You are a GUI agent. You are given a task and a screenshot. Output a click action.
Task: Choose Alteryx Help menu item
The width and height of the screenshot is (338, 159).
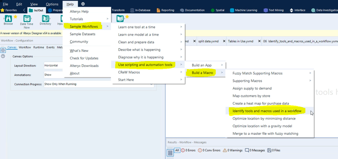coord(79,12)
